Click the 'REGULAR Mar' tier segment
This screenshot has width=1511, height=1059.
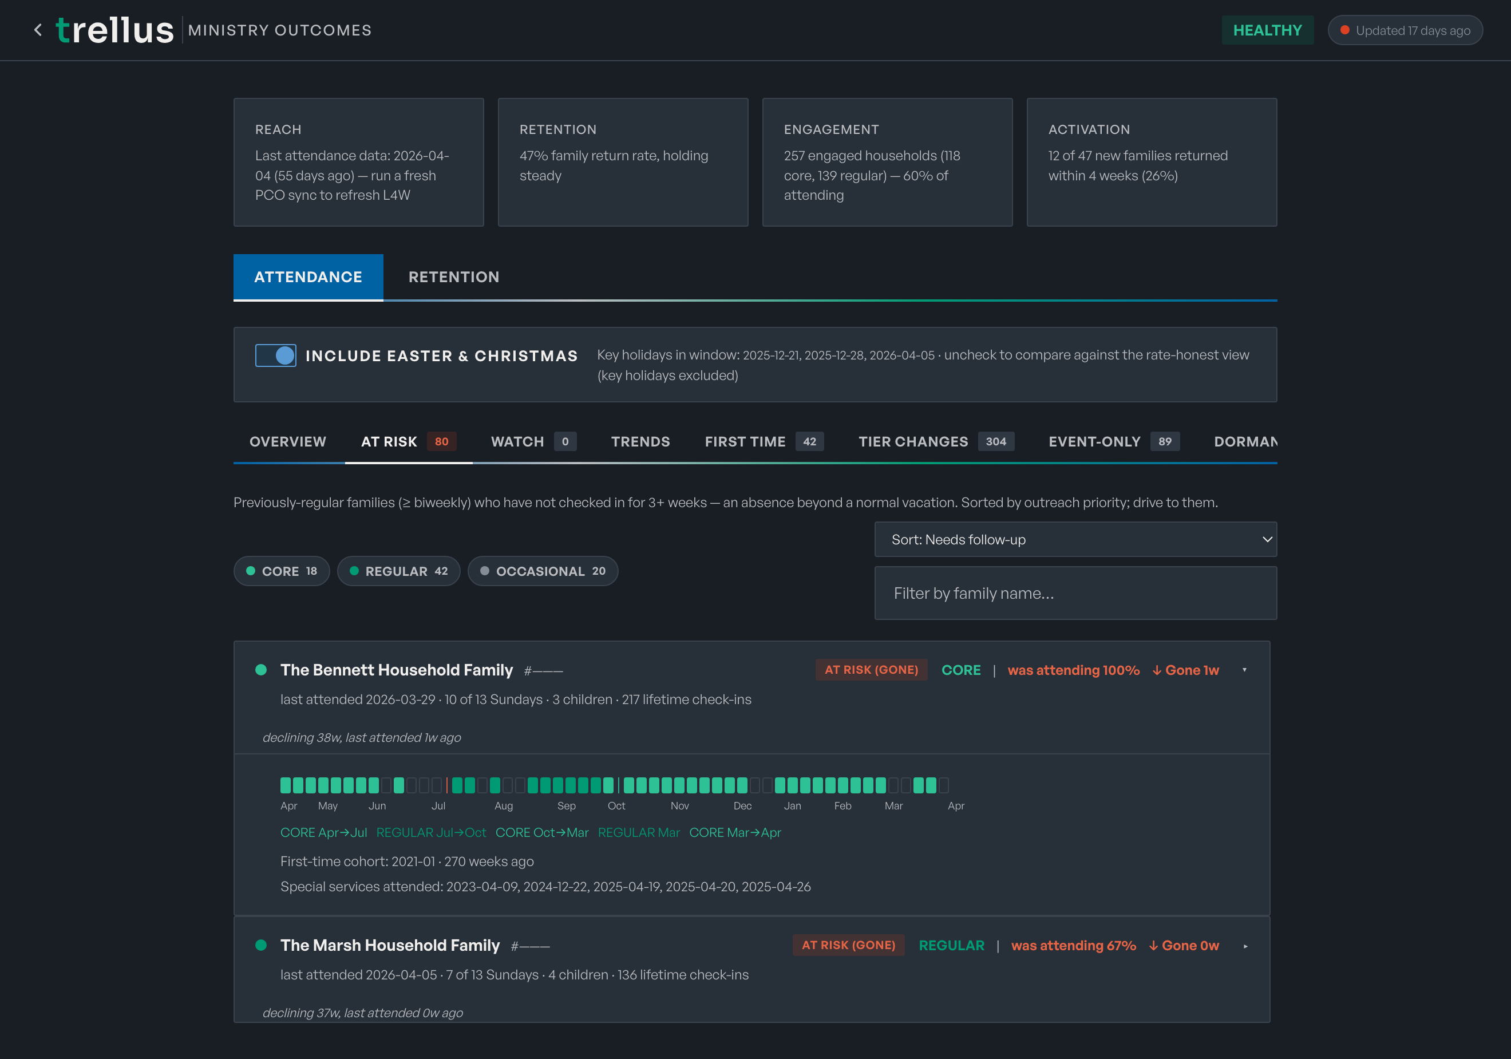pos(639,832)
